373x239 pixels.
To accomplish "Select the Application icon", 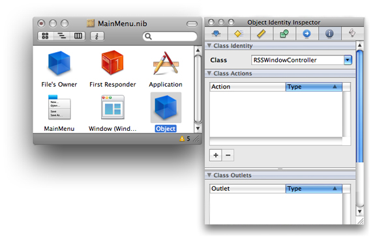I will (x=166, y=63).
